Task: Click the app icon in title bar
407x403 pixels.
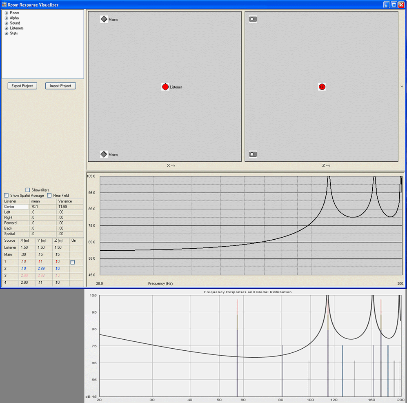Action: tap(4, 4)
